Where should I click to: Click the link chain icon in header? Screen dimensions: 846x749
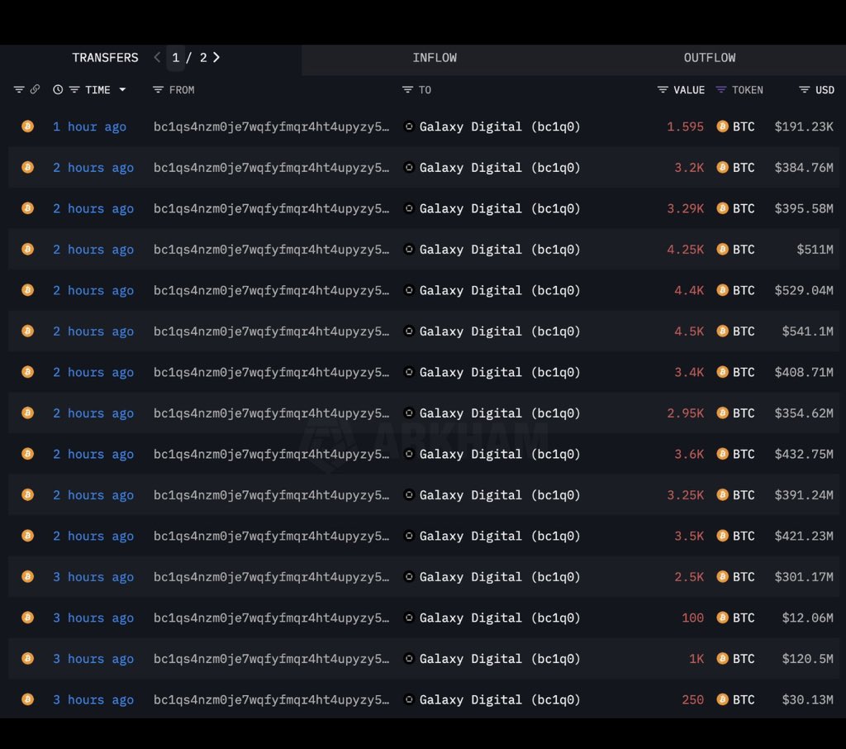click(x=35, y=89)
